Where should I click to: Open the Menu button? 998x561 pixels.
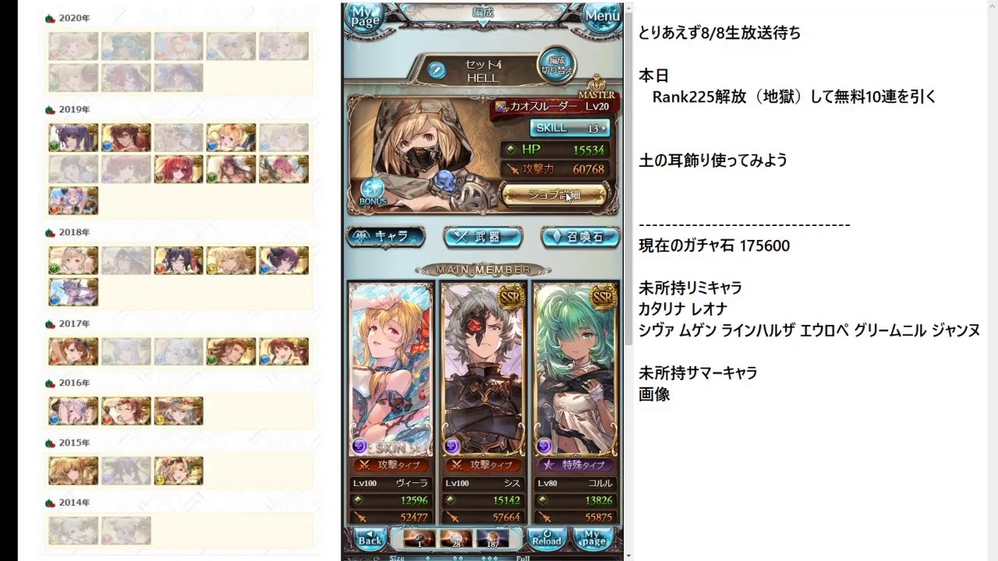602,16
